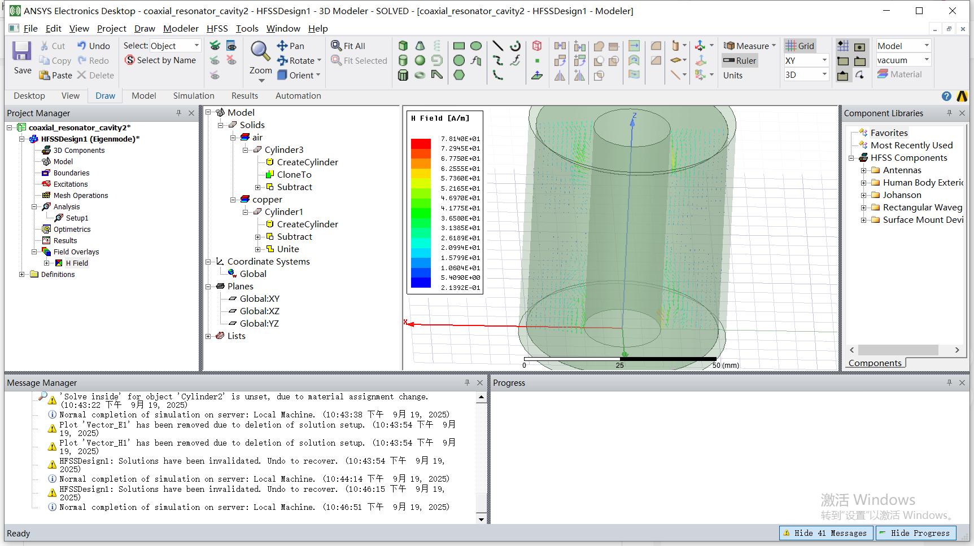This screenshot has width=974, height=546.
Task: Click the Undo button
Action: pos(94,46)
